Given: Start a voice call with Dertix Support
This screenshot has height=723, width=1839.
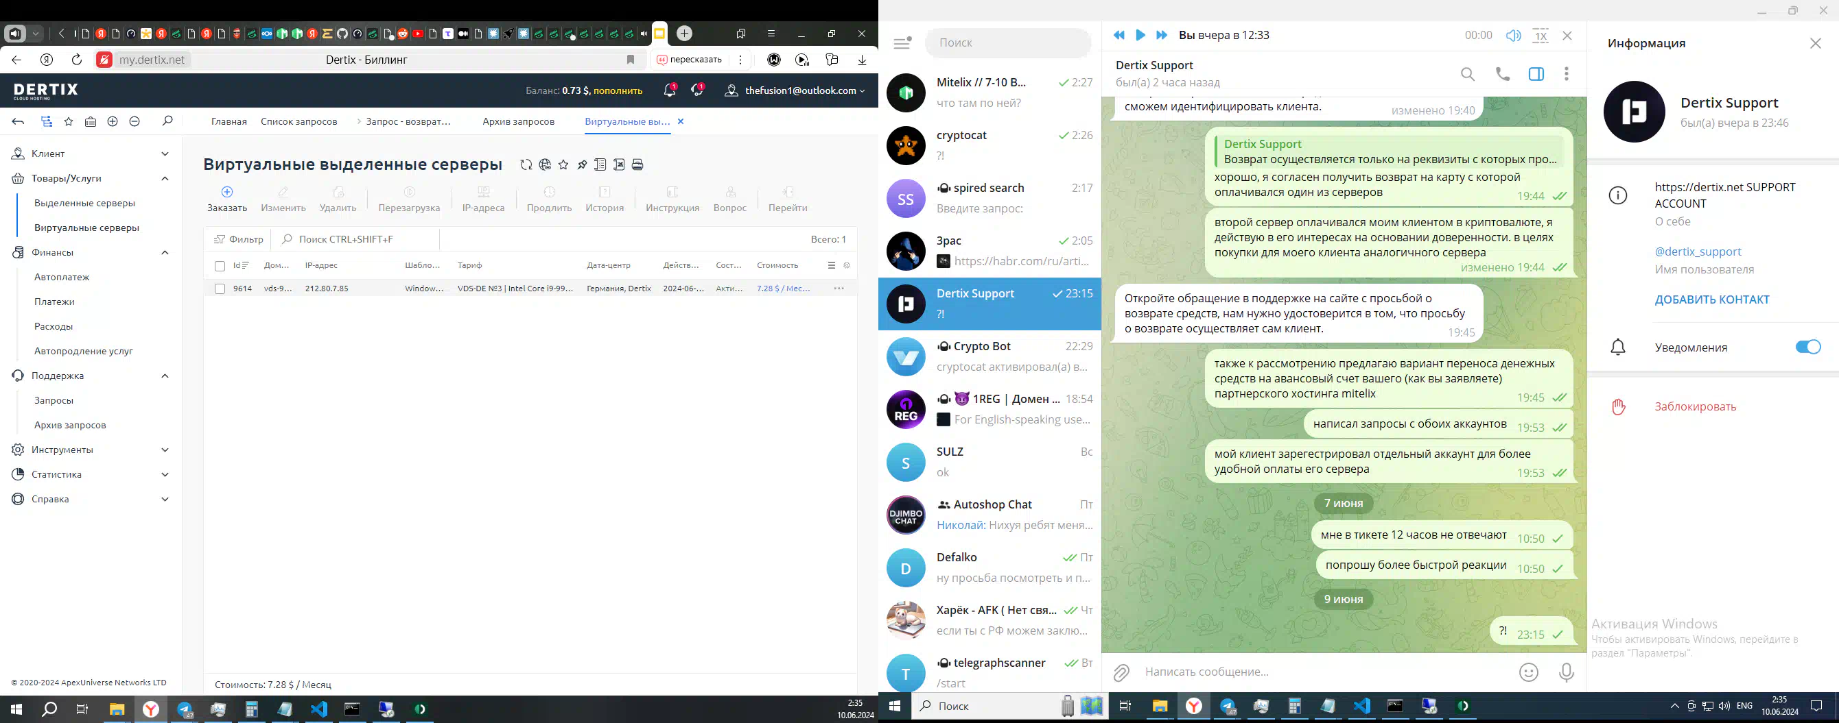Looking at the screenshot, I should point(1502,74).
